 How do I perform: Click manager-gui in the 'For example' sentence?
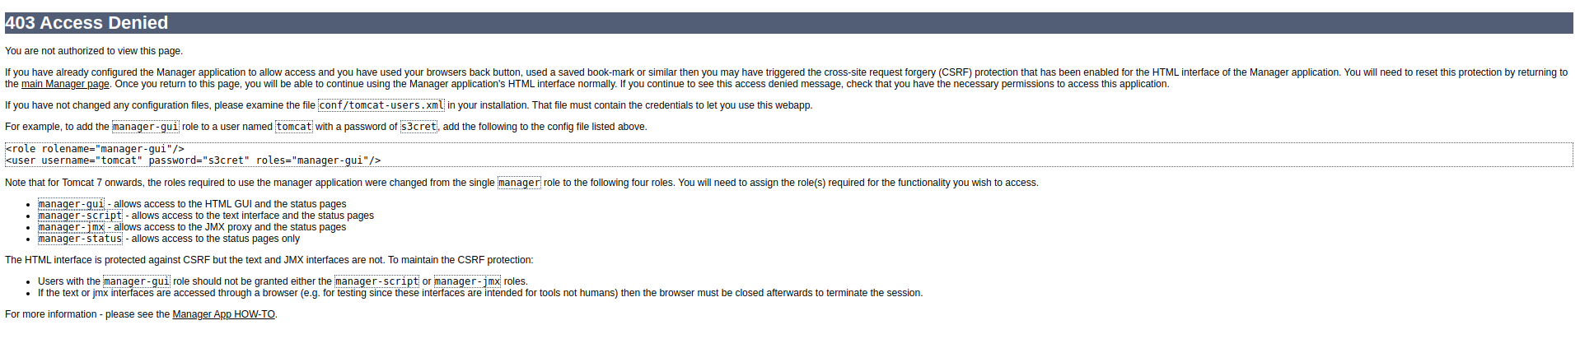point(146,127)
